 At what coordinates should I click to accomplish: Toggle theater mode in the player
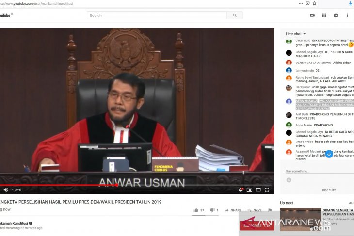click(258, 190)
